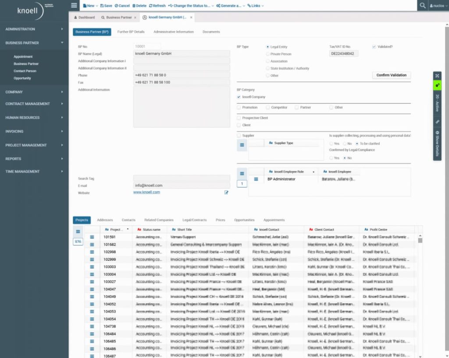
Task: Collapse the Business Partner sidebar section
Action: click(34, 43)
